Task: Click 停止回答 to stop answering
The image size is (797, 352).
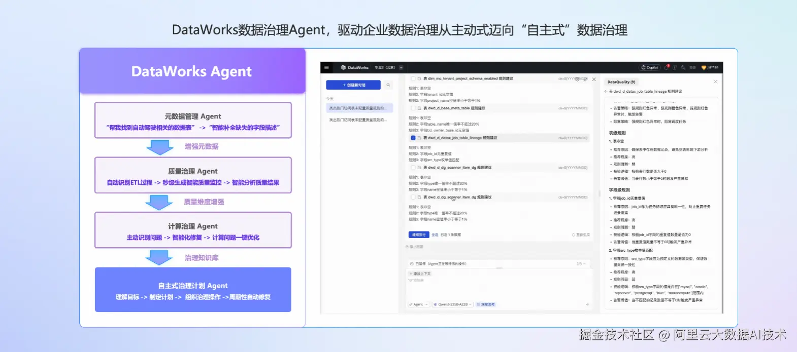Action: [415, 247]
